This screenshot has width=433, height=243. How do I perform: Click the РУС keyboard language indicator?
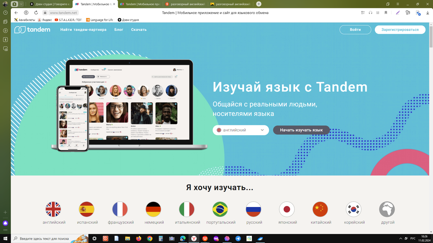[414, 238]
